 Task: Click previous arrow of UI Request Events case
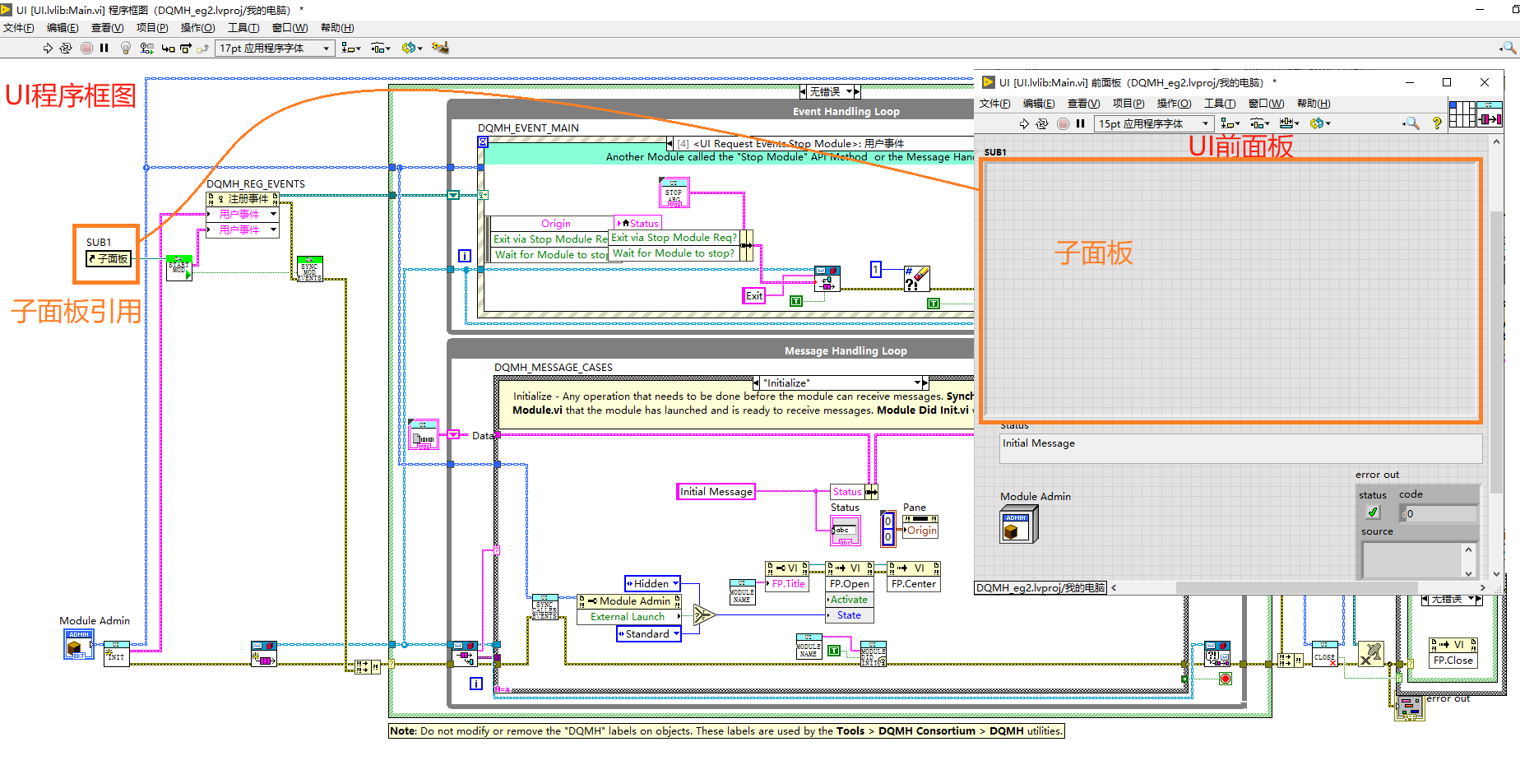[670, 143]
